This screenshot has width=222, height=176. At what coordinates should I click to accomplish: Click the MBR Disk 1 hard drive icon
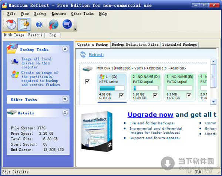88,69
